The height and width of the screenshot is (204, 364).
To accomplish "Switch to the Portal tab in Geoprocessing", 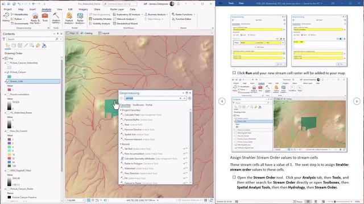I will click(149, 105).
